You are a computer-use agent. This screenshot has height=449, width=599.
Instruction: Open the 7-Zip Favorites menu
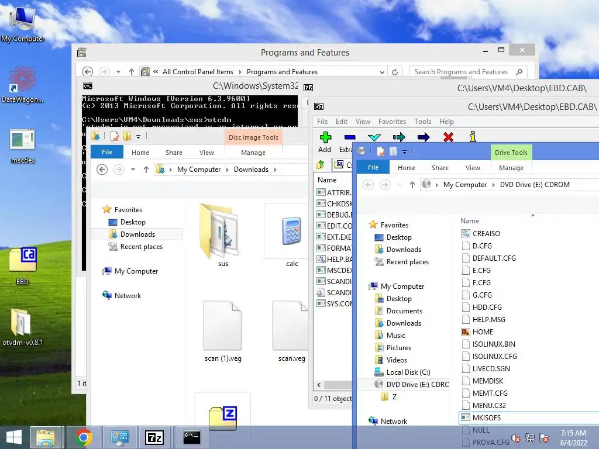click(x=392, y=122)
